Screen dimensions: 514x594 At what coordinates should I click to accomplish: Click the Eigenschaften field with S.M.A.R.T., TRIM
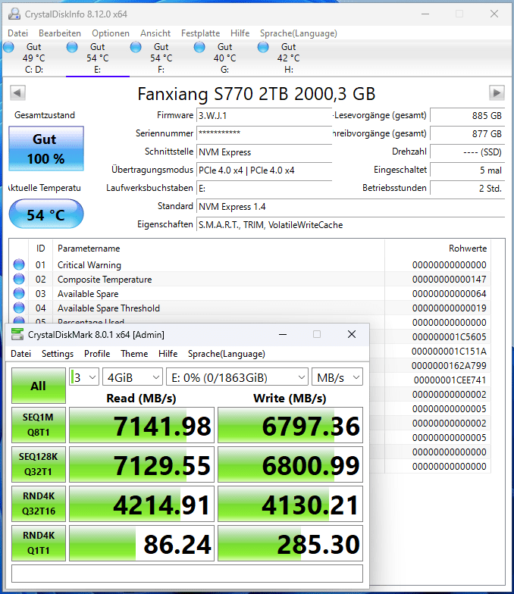[350, 224]
